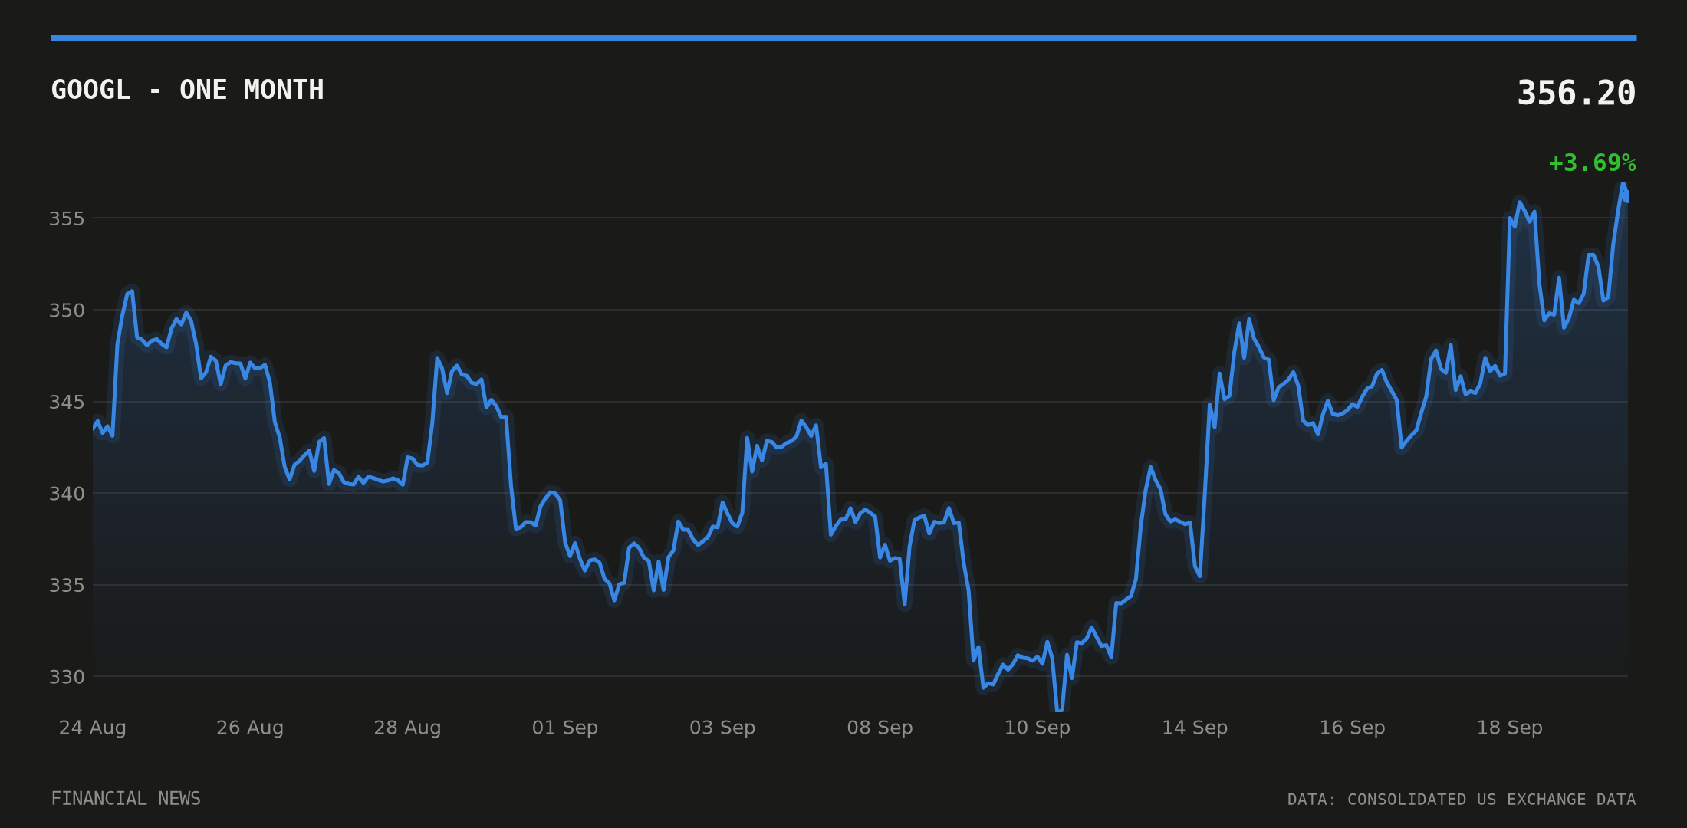Click the GOOGL - ONE MONTH title

[x=188, y=90]
